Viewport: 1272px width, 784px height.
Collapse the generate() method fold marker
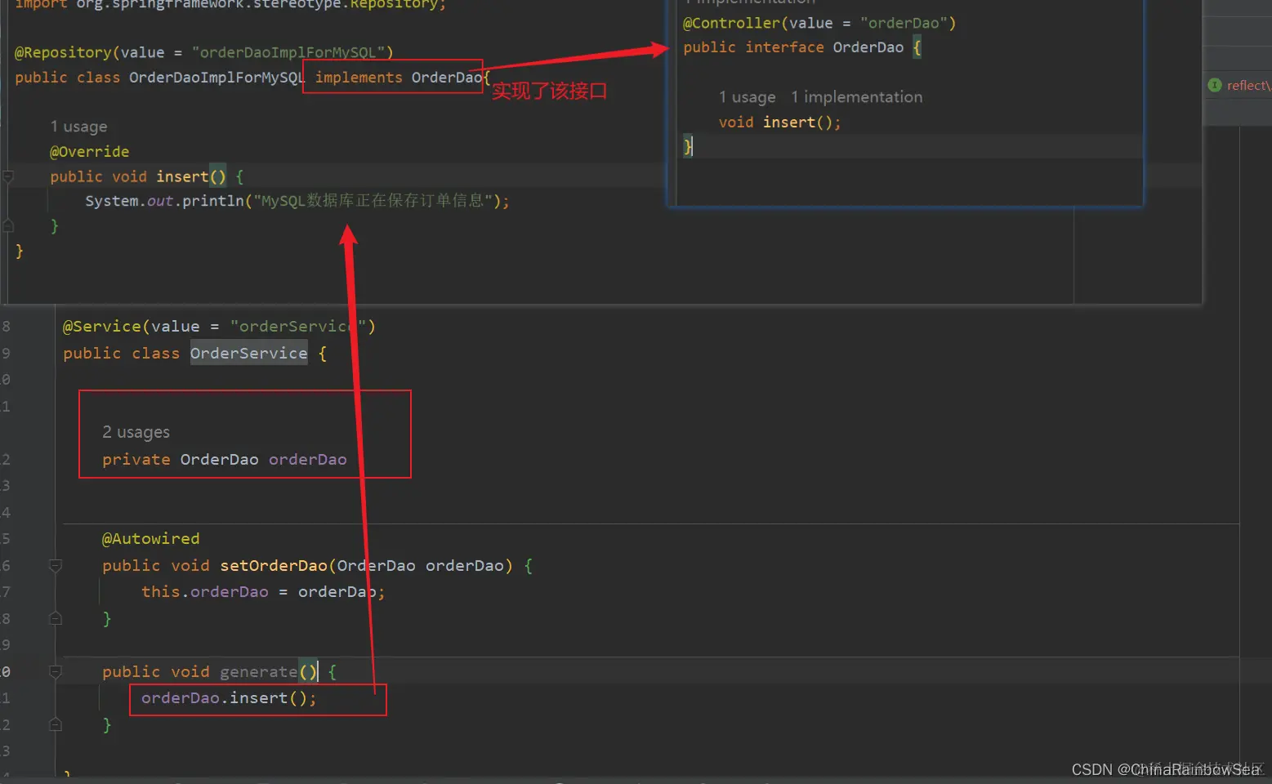click(x=56, y=671)
